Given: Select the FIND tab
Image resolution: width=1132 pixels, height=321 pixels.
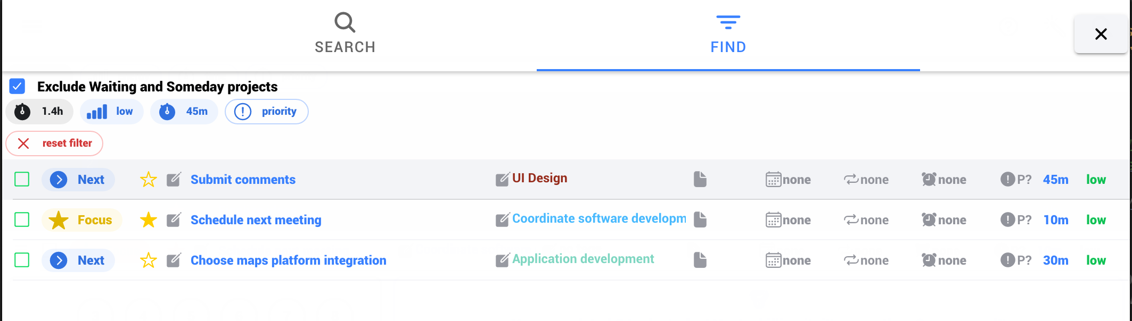Looking at the screenshot, I should pos(728,34).
